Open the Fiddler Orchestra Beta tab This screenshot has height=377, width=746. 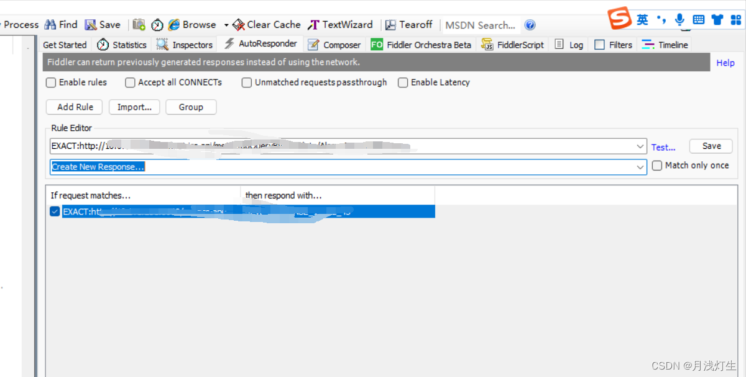(421, 45)
